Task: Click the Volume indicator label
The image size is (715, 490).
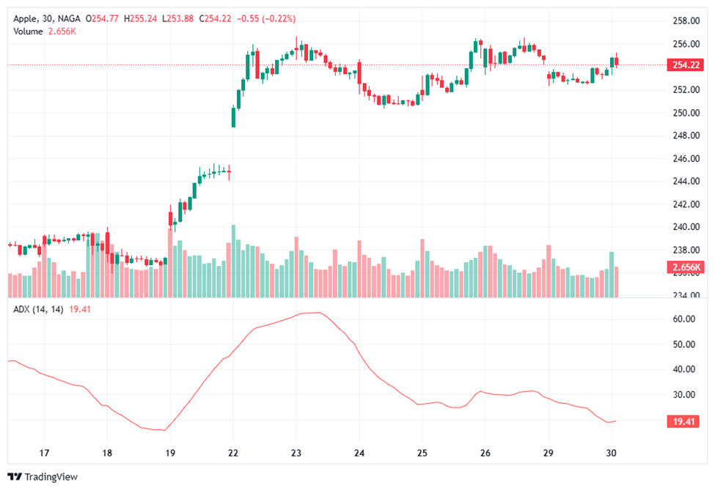Action: pyautogui.click(x=27, y=31)
